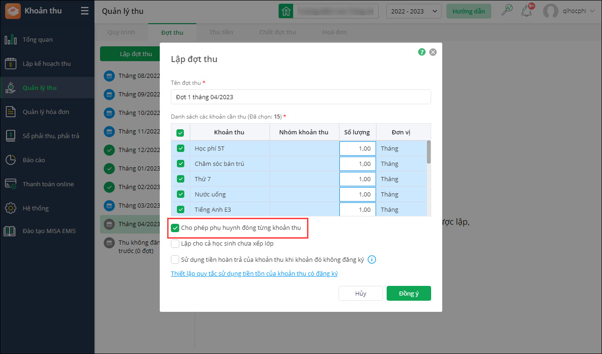
Task: Click the Tháng 01/2023 green check icon
Action: point(109,168)
